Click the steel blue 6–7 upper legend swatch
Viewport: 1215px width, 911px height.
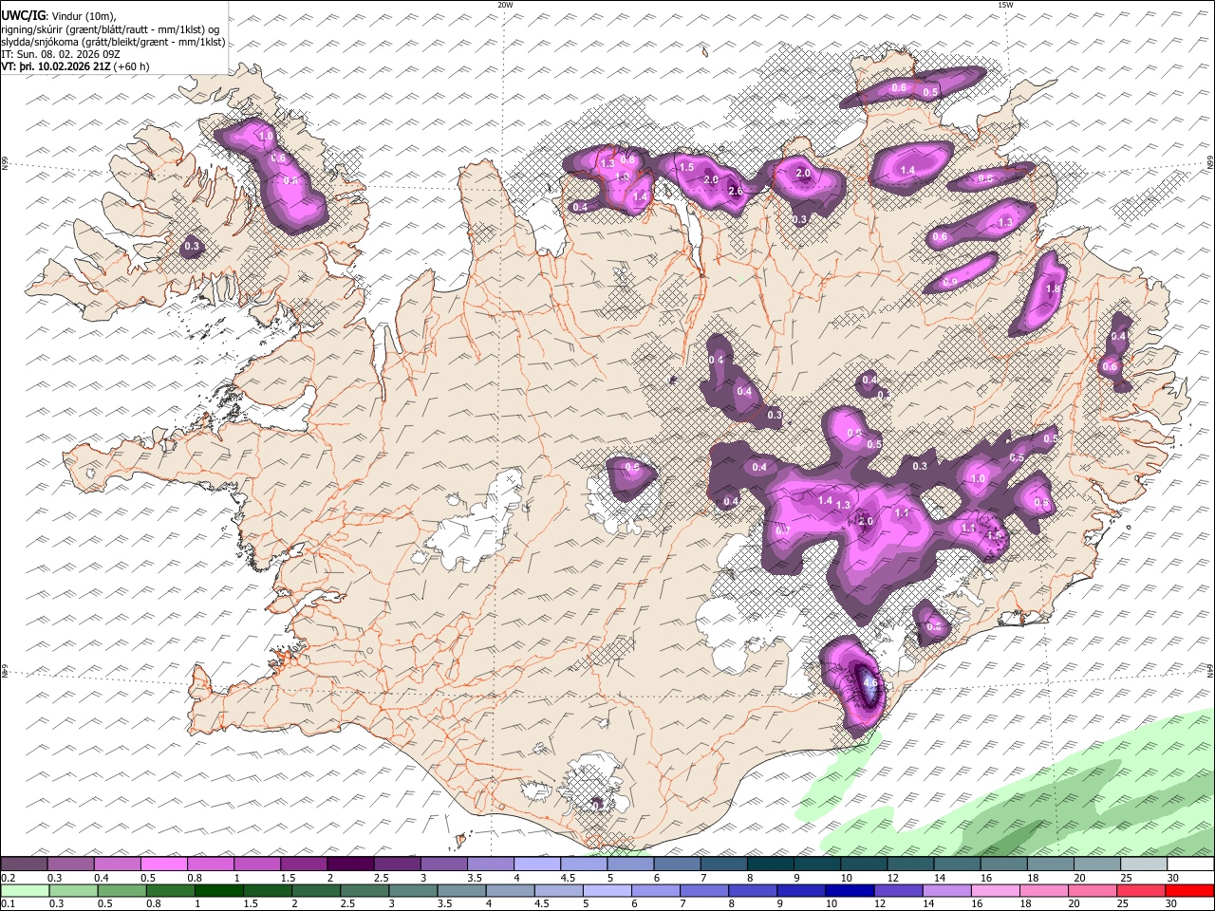[678, 865]
